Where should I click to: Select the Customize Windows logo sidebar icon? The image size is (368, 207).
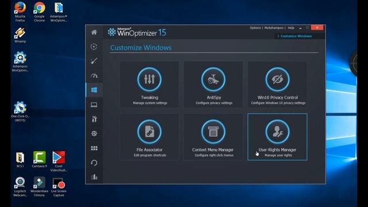click(x=94, y=90)
